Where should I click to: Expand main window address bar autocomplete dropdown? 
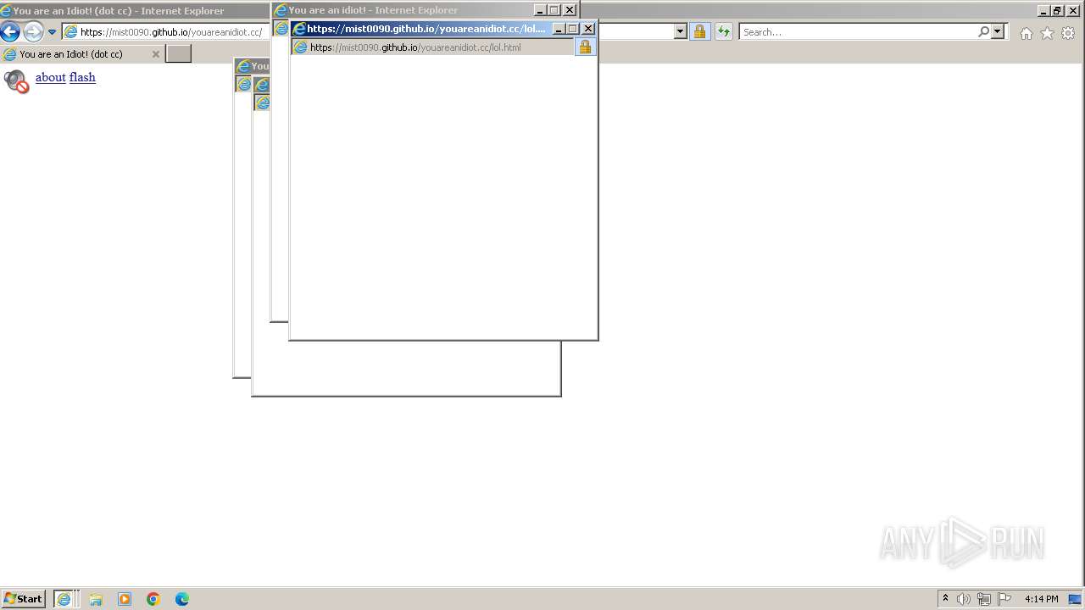click(x=680, y=32)
